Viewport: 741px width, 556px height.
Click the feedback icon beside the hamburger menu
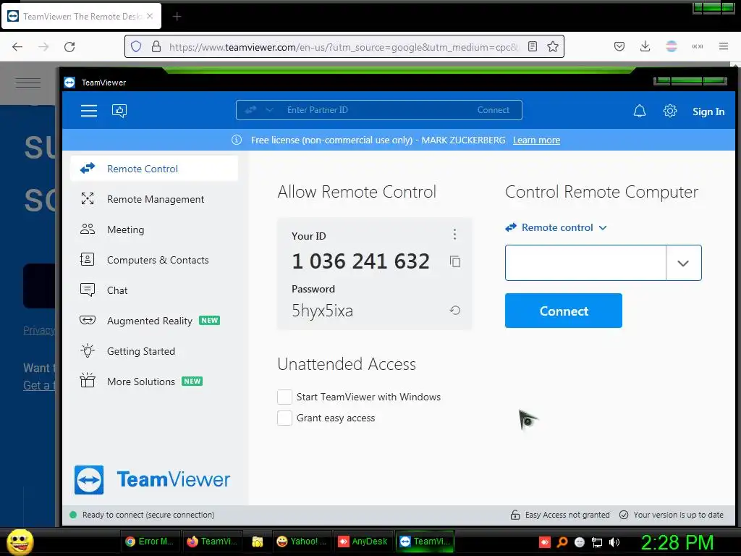(119, 111)
